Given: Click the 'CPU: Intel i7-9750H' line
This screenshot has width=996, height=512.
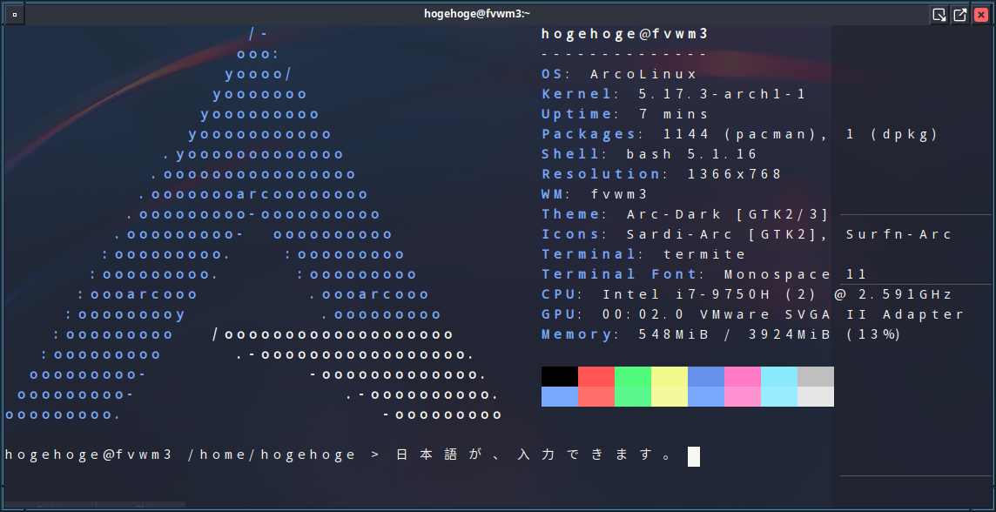Looking at the screenshot, I should (746, 294).
